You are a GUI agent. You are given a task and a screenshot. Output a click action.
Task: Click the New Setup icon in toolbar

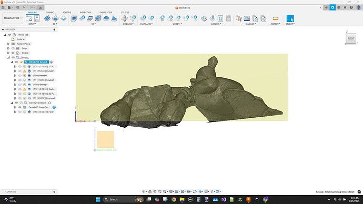(29, 18)
